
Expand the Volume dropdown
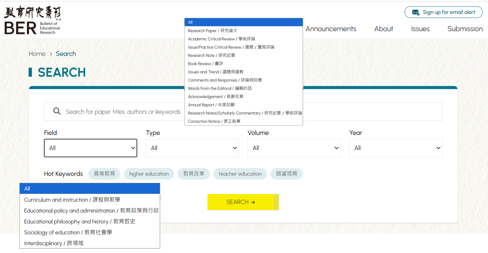pyautogui.click(x=294, y=148)
